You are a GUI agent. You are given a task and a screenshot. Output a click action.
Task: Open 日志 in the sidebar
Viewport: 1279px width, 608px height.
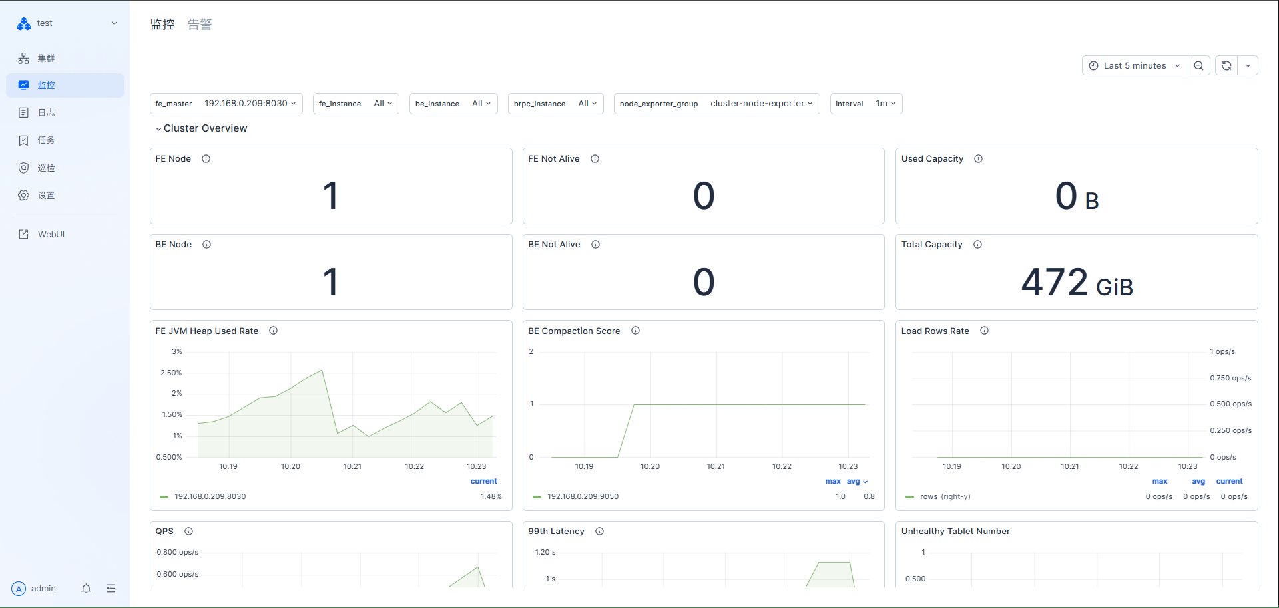pyautogui.click(x=46, y=113)
